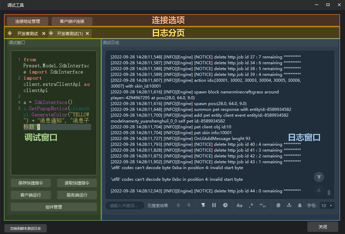Click Android icon on 开发者测试 tab
The width and height of the screenshot is (345, 234).
pyautogui.click(x=10, y=33)
